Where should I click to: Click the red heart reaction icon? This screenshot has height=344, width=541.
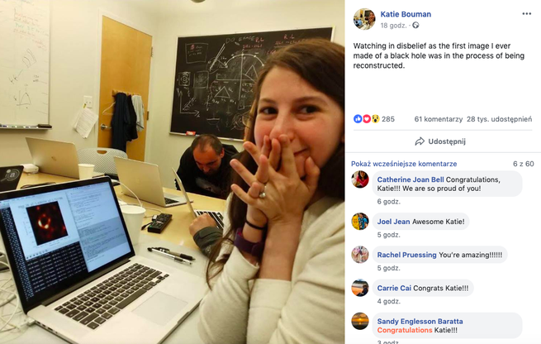coord(367,119)
